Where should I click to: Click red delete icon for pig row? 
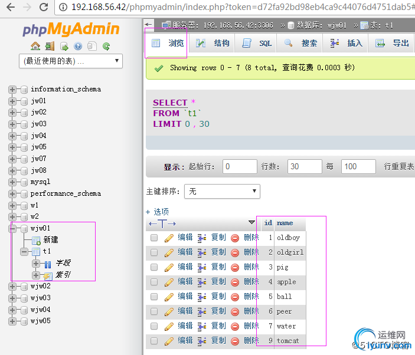click(x=235, y=268)
